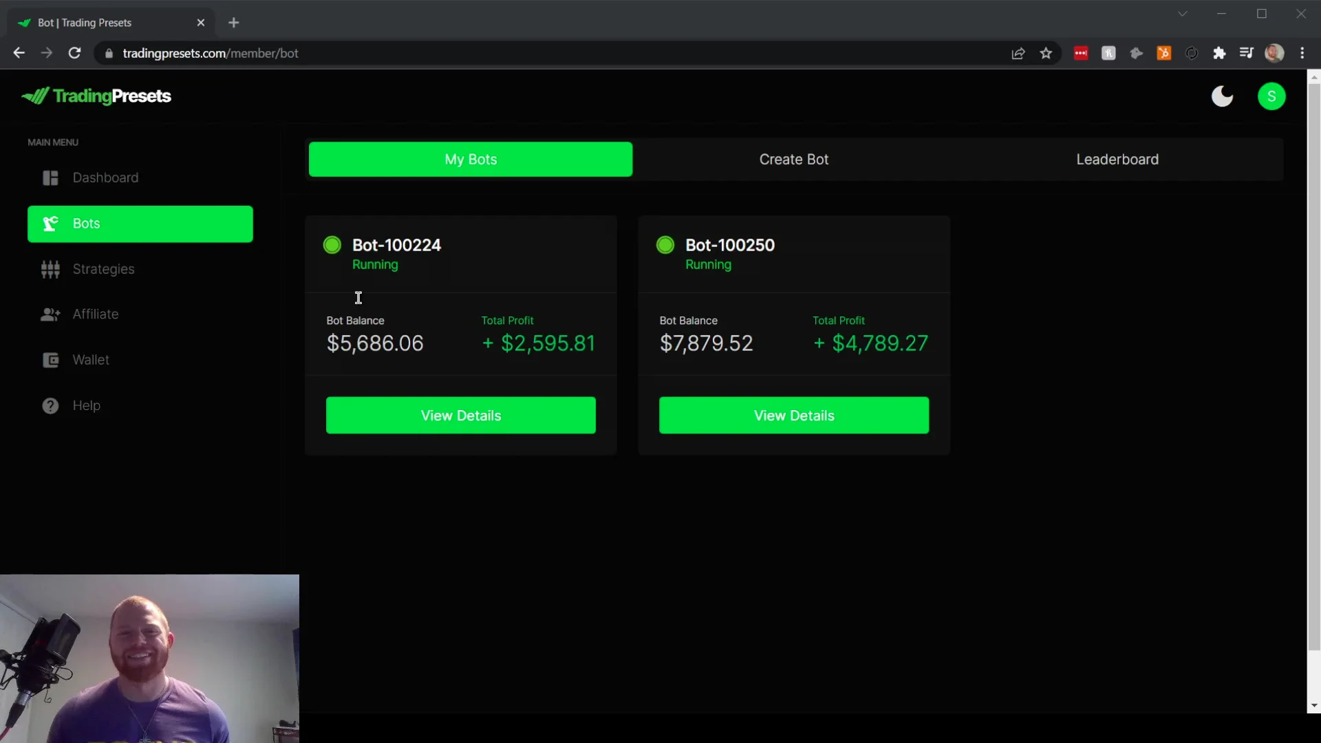The width and height of the screenshot is (1321, 743).
Task: Bookmark the page with the star icon
Action: [1046, 53]
